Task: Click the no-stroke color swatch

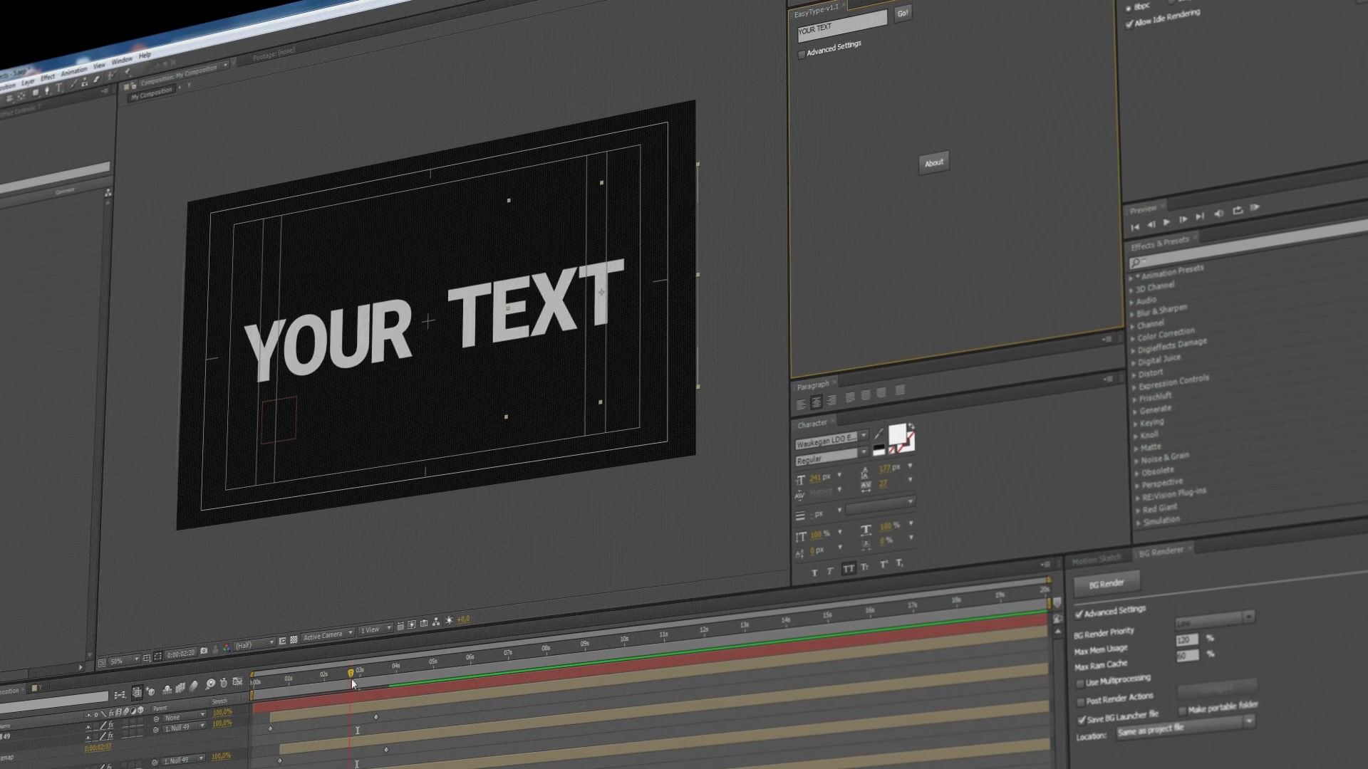Action: [x=911, y=447]
